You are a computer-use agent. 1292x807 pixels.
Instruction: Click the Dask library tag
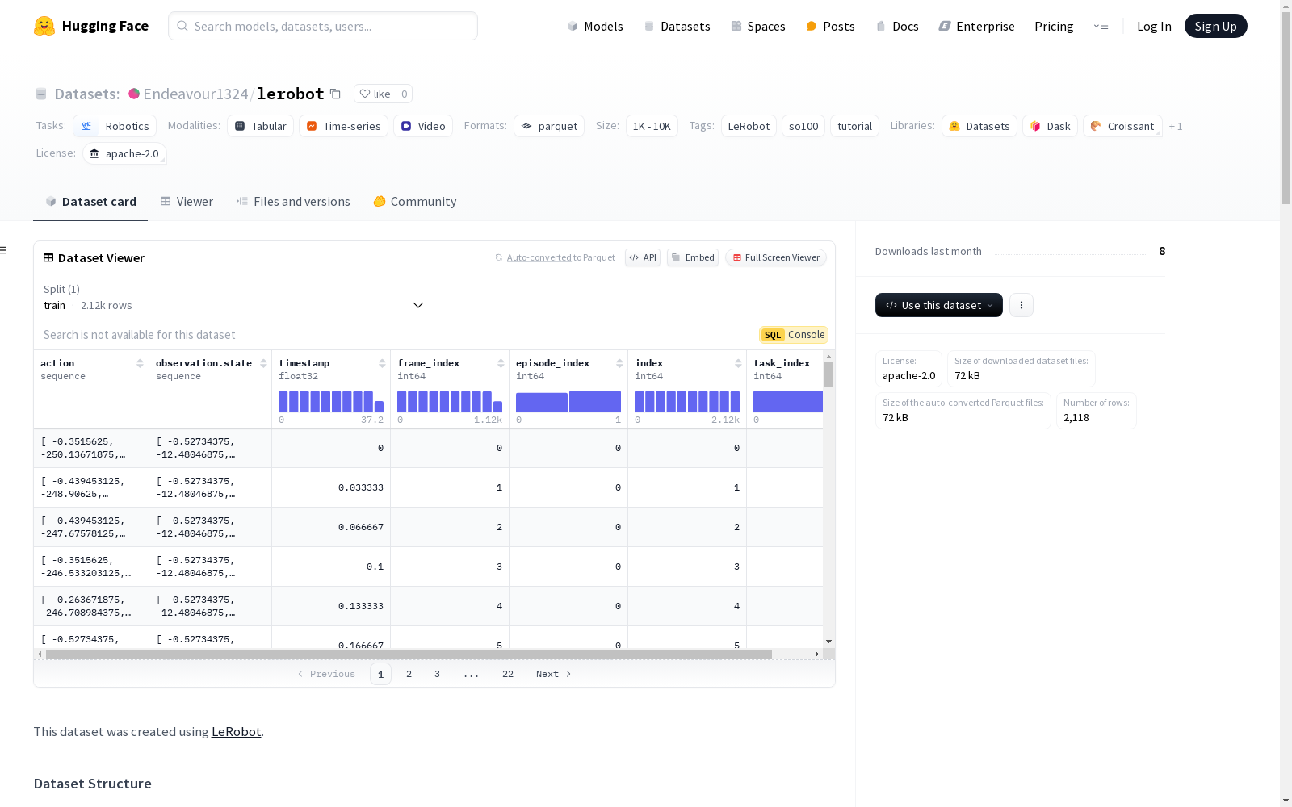click(x=1050, y=126)
